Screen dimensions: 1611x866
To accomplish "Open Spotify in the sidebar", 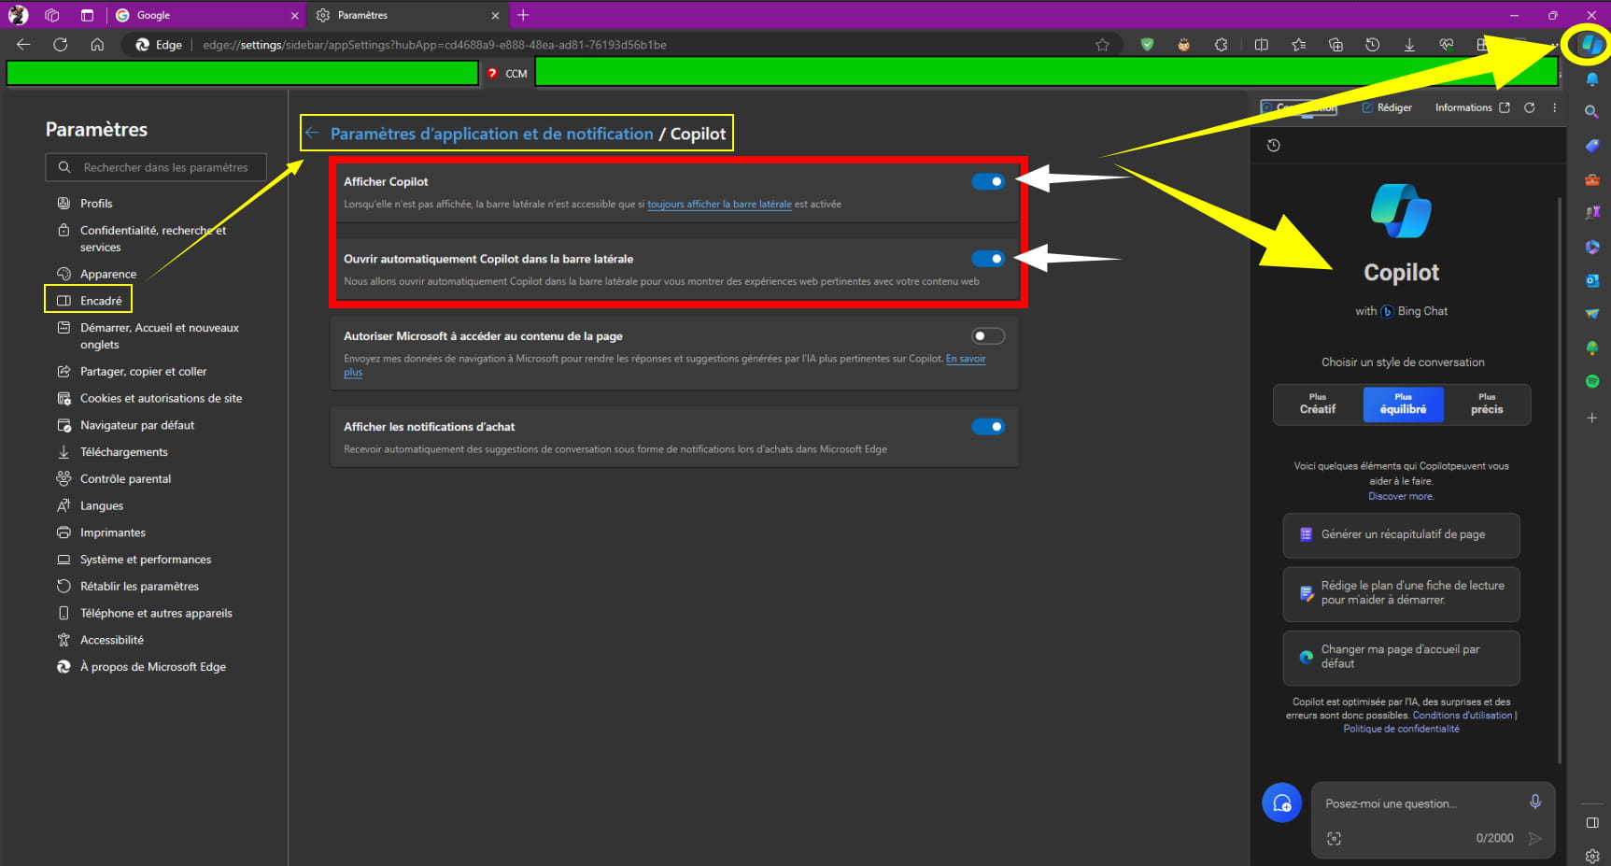I will 1592,381.
